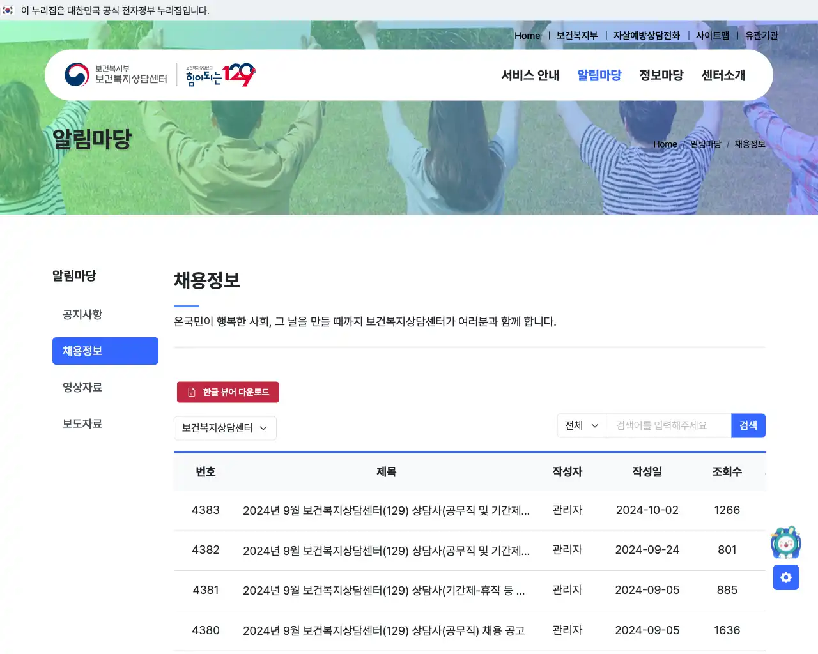Click Home in the breadcrumb trail
The width and height of the screenshot is (818, 654).
[665, 144]
